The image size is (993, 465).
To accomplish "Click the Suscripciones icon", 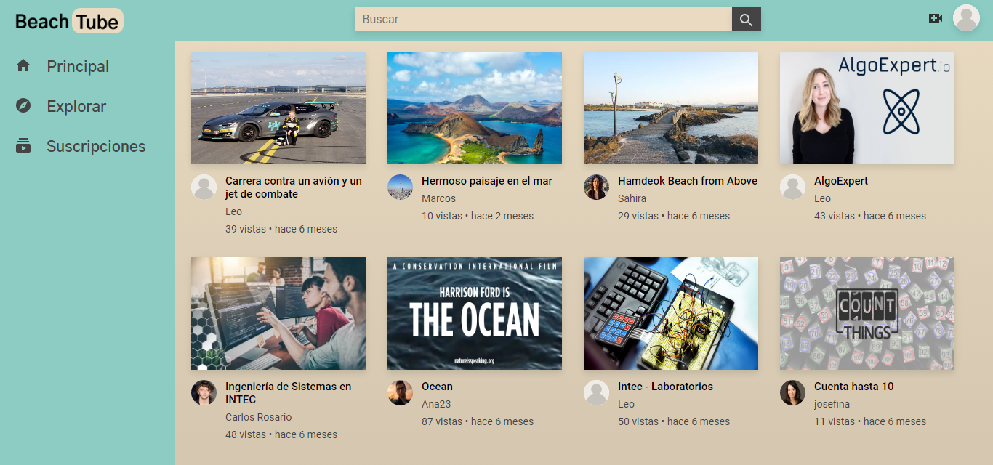I will (x=23, y=145).
